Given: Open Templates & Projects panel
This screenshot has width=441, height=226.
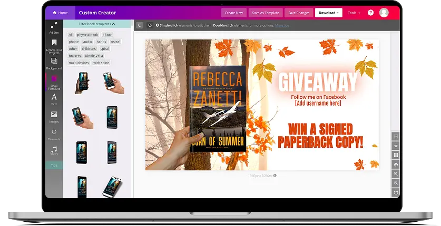Looking at the screenshot, I should [x=54, y=46].
